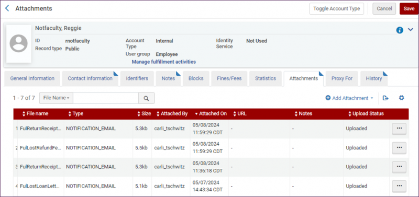Image resolution: width=419 pixels, height=197 pixels.
Task: Save the user record
Action: (409, 8)
